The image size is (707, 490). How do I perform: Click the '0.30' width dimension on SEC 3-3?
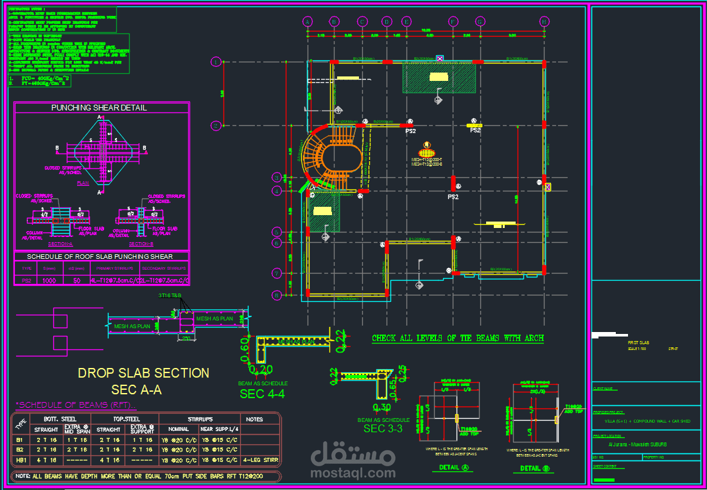[381, 408]
